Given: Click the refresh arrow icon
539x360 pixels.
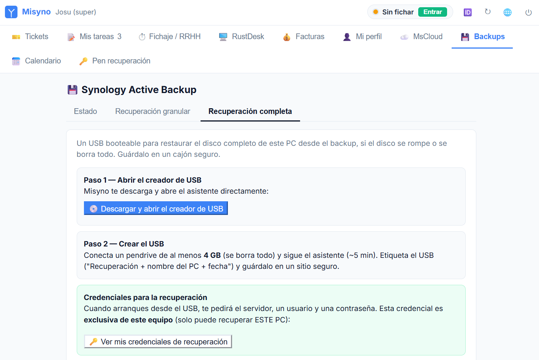Looking at the screenshot, I should point(488,12).
